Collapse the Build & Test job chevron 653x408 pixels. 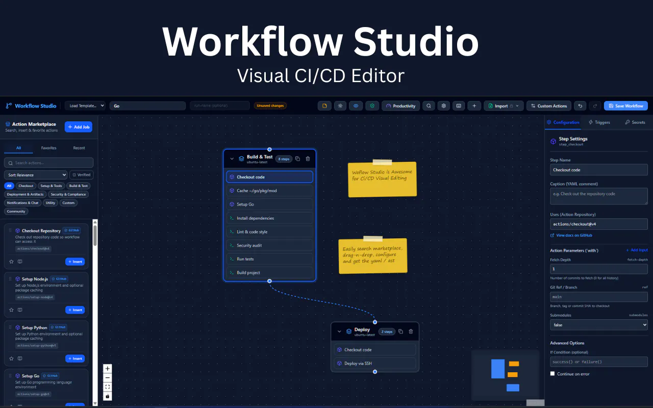pyautogui.click(x=232, y=159)
